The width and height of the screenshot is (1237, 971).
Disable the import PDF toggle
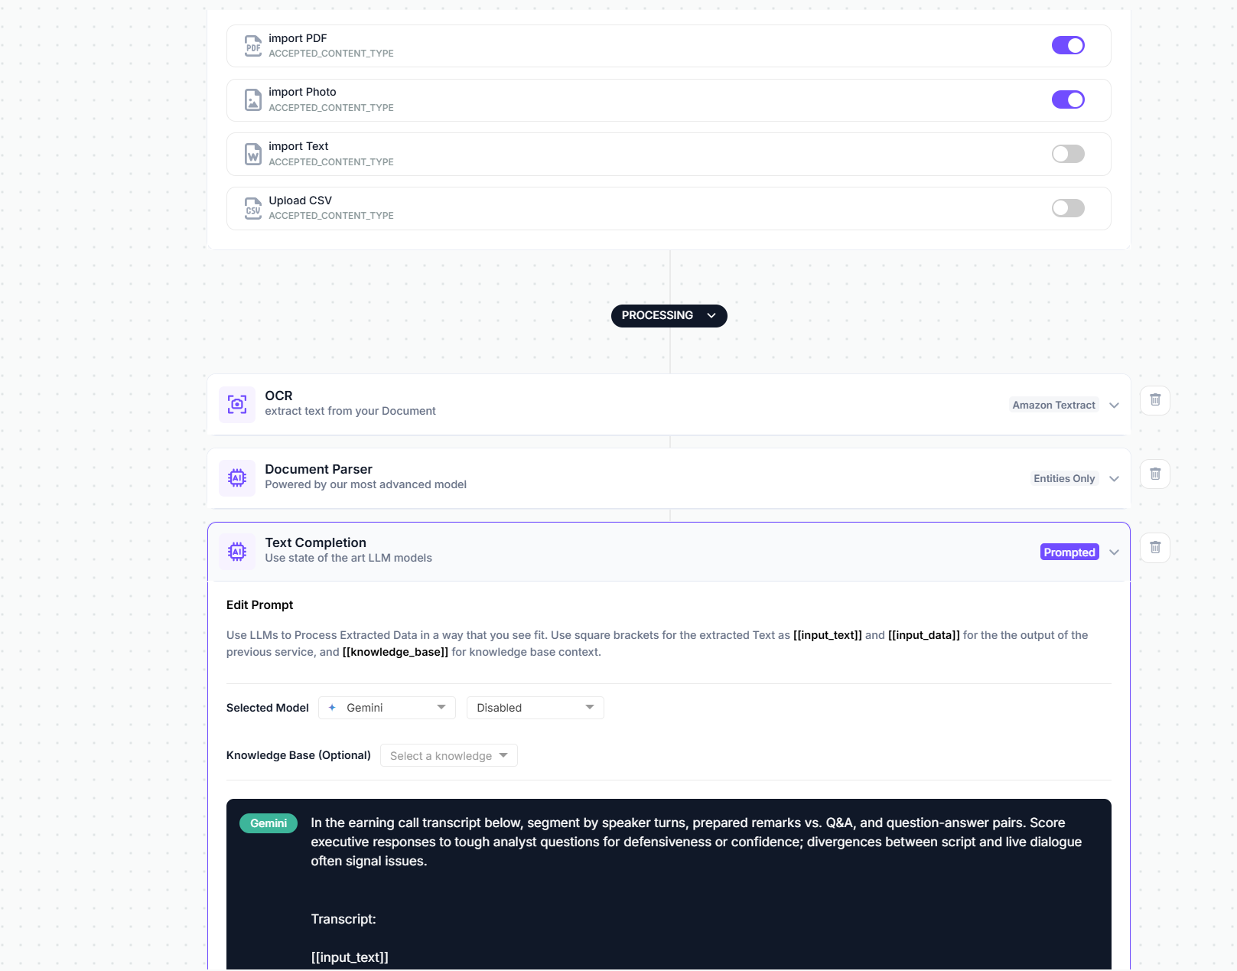pos(1068,46)
